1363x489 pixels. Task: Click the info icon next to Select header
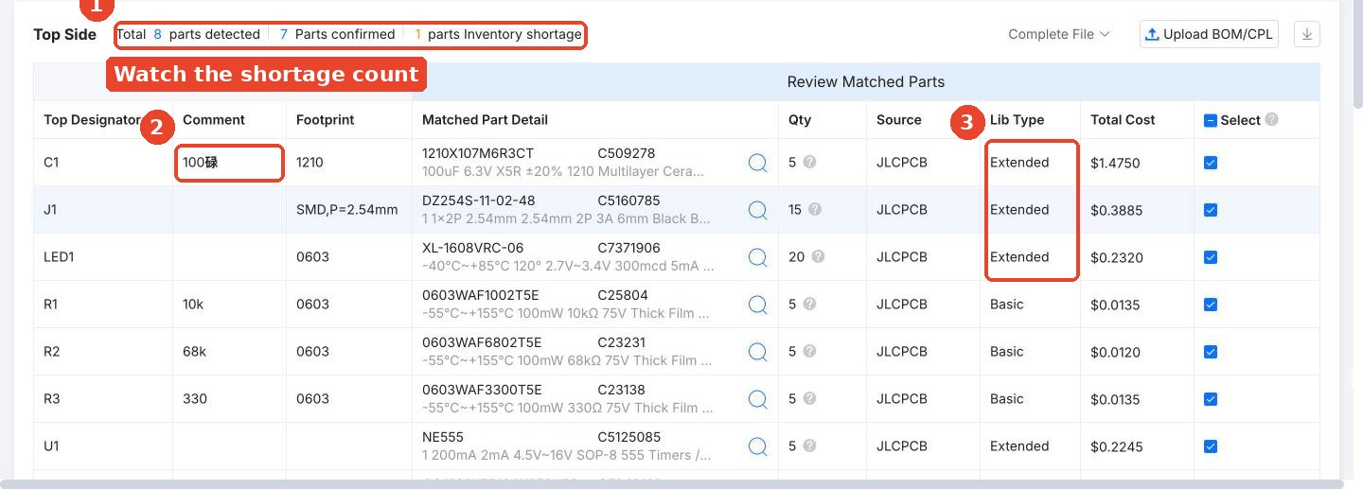pos(1271,120)
